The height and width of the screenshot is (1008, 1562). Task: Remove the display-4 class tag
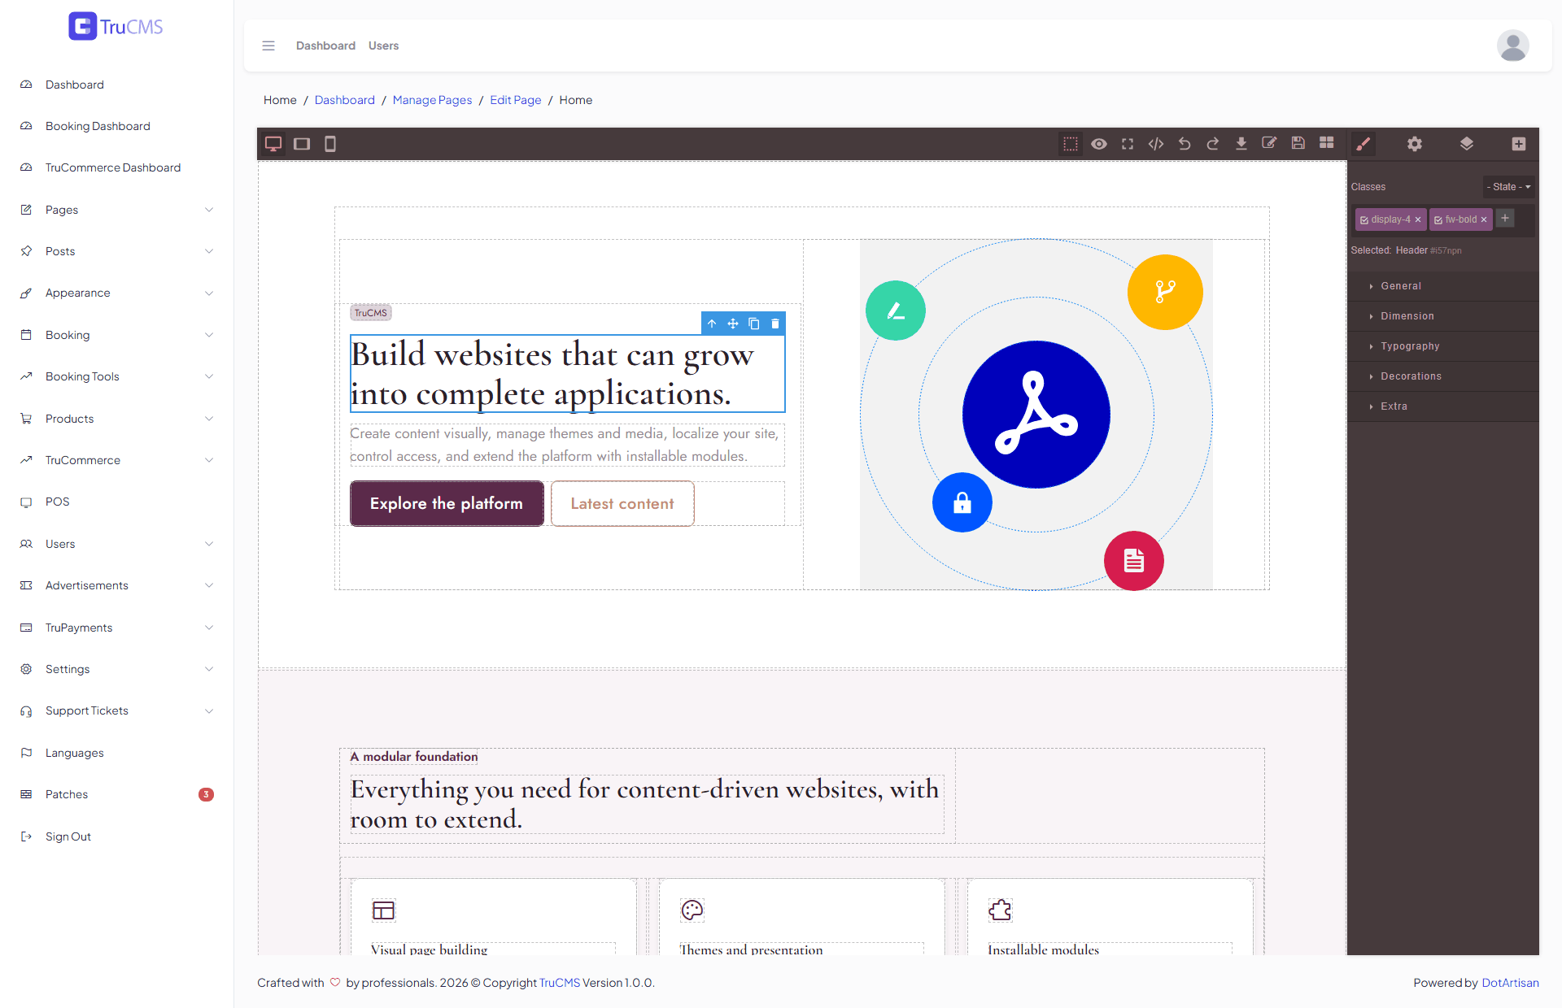(x=1418, y=220)
